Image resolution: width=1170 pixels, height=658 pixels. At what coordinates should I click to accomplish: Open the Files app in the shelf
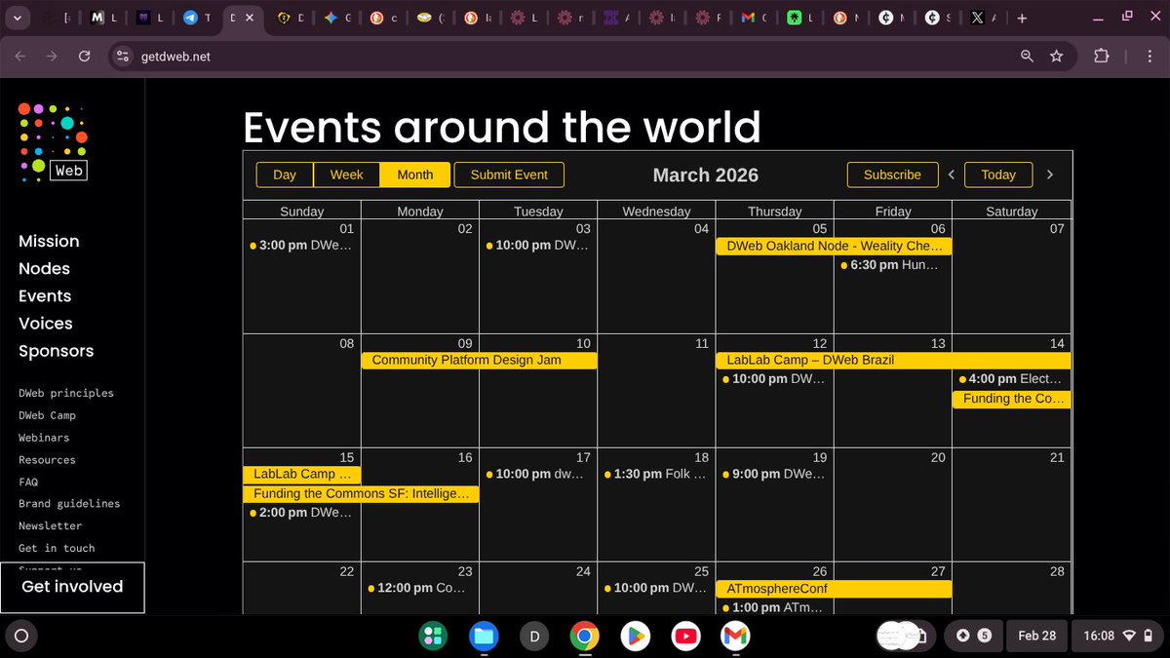pyautogui.click(x=484, y=637)
